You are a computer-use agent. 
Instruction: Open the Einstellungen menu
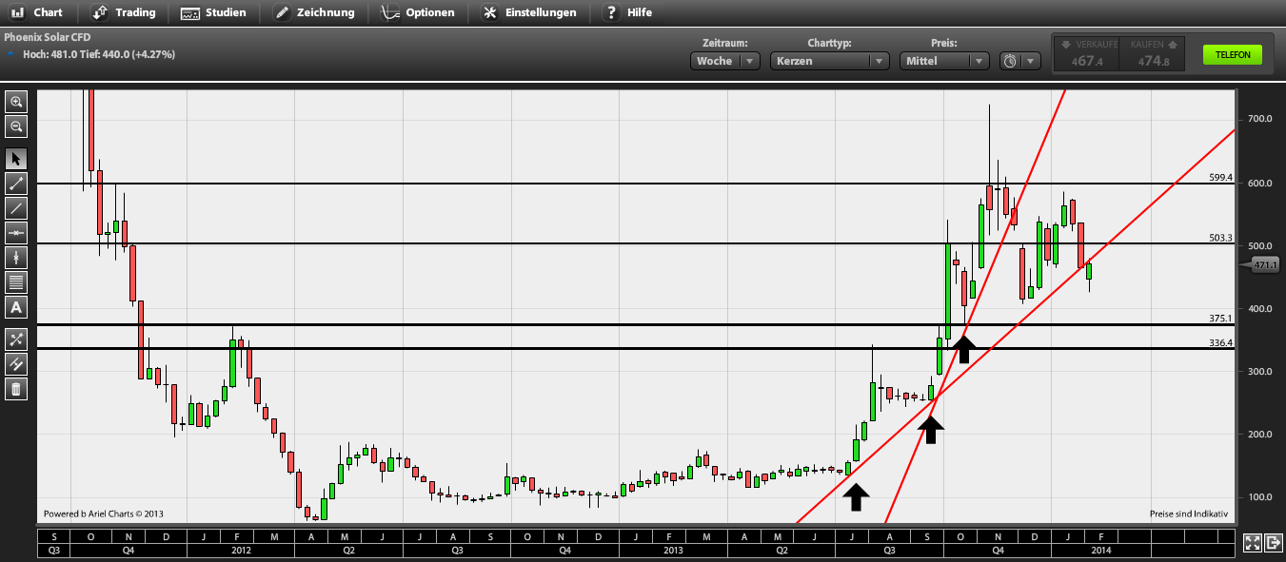[x=529, y=13]
